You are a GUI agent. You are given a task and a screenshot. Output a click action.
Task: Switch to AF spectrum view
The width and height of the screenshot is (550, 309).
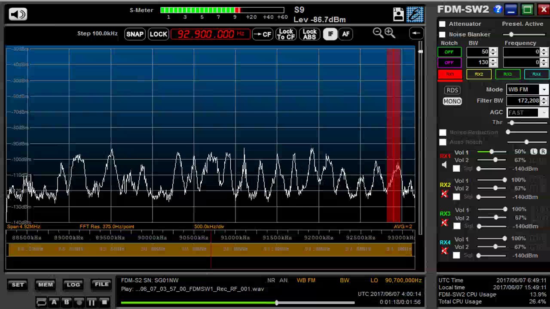[x=346, y=34]
